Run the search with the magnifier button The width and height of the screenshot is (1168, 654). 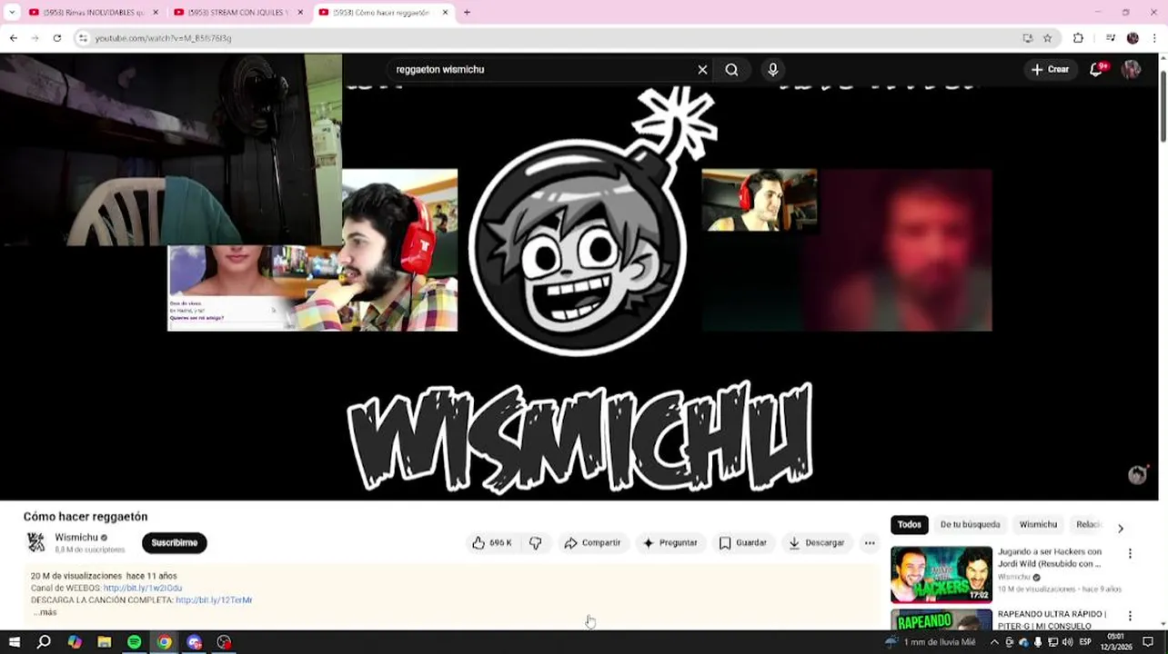click(731, 70)
